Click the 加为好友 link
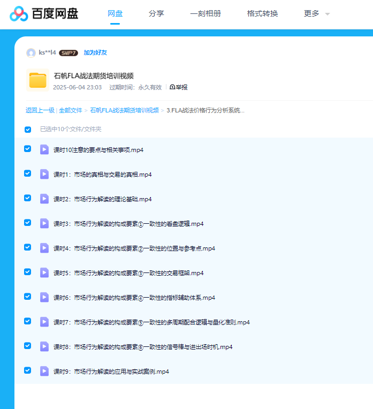This screenshot has width=373, height=409. 95,52
